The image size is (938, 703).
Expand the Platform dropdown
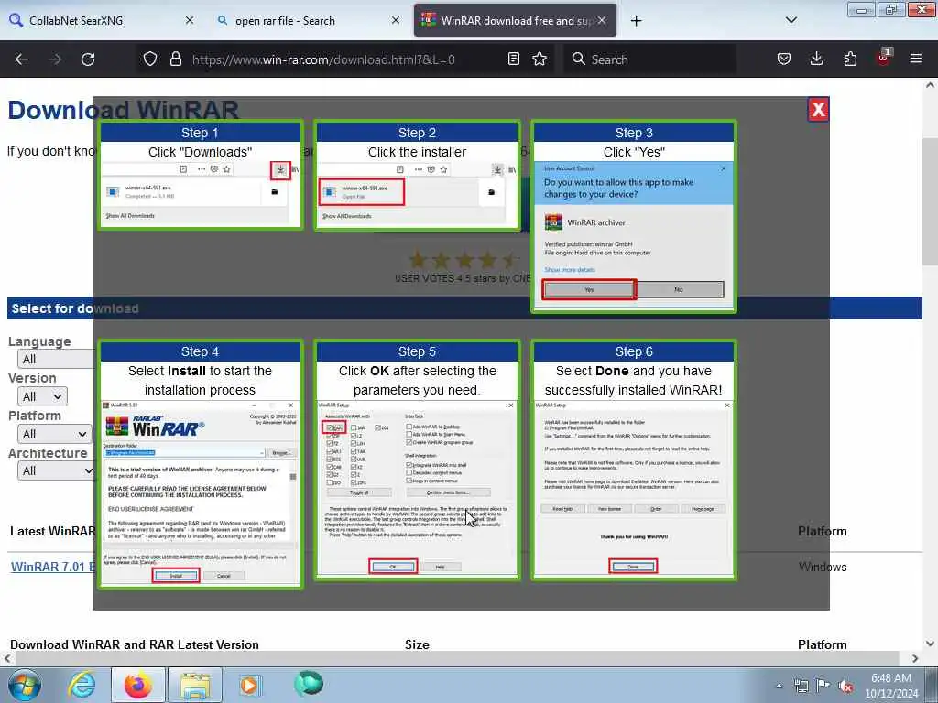pyautogui.click(x=54, y=434)
